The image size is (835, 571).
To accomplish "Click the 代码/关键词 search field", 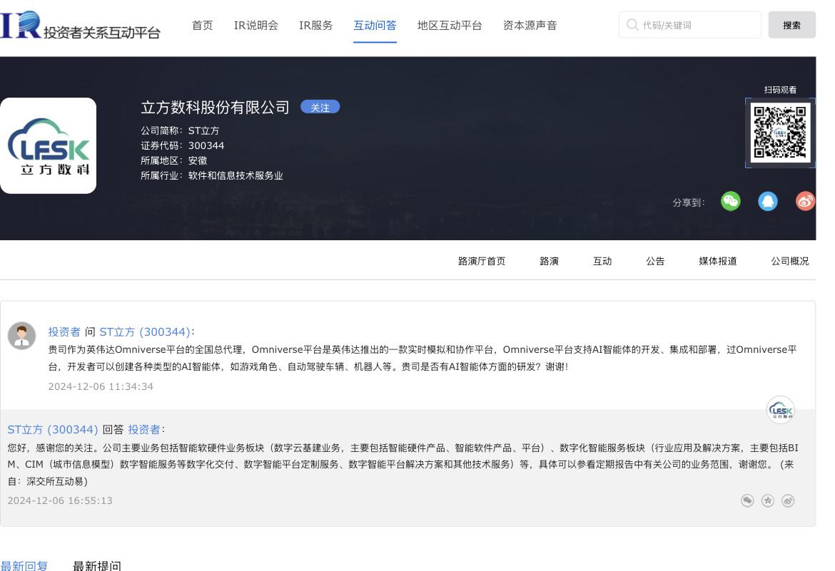I will coord(690,25).
